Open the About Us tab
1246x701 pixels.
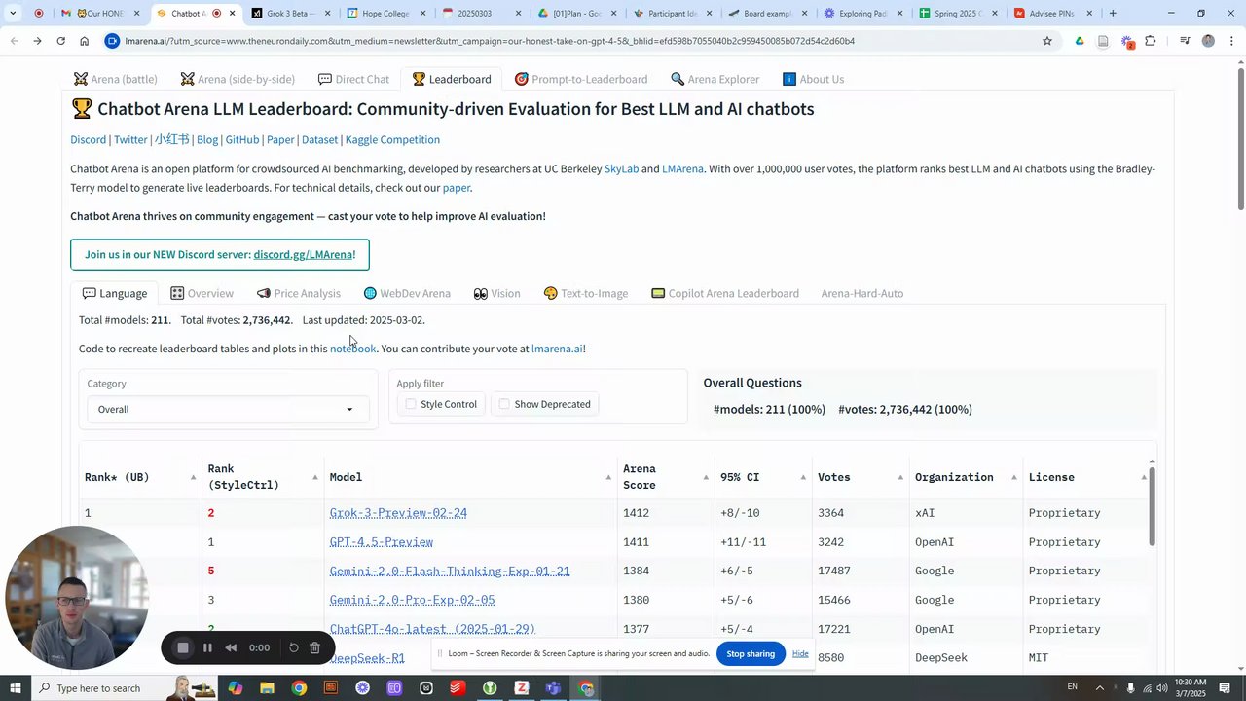tap(813, 79)
